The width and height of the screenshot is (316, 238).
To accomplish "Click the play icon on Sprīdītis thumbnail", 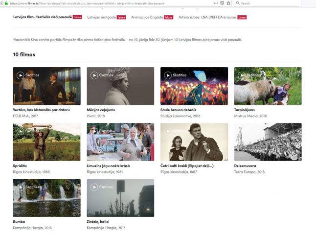I will (x=20, y=131).
